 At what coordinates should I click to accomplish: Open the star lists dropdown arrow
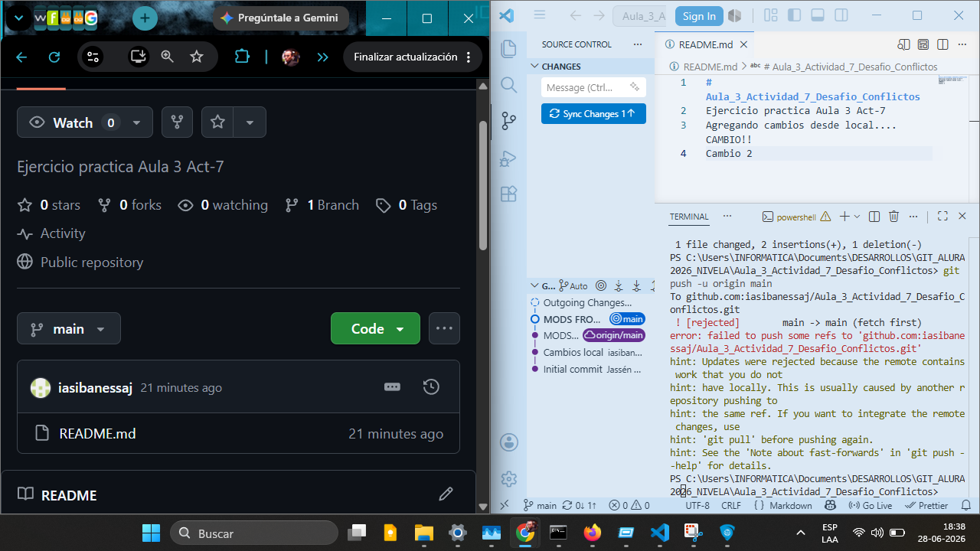click(x=250, y=122)
